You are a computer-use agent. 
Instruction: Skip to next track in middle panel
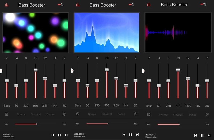(137, 135)
